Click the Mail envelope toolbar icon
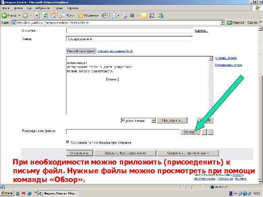 coord(114,15)
